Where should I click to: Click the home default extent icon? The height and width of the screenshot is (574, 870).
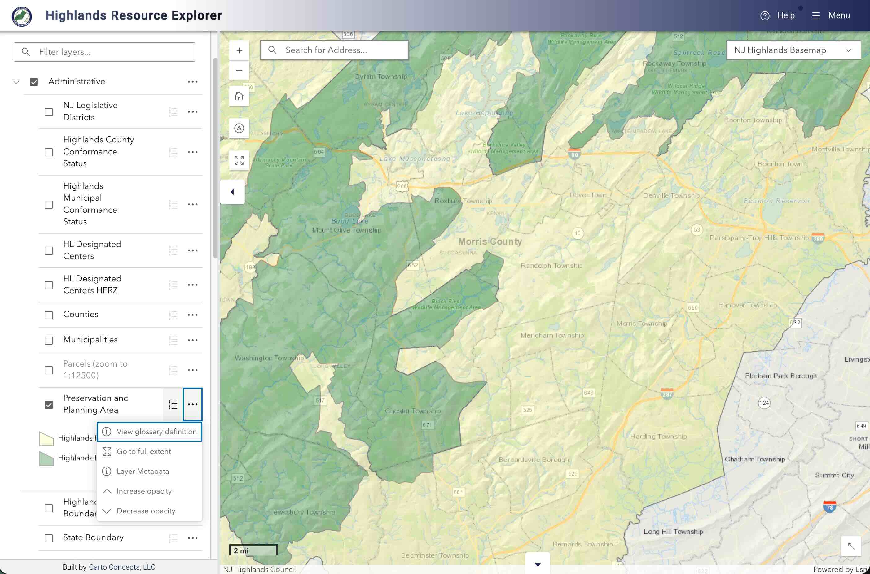coord(239,96)
